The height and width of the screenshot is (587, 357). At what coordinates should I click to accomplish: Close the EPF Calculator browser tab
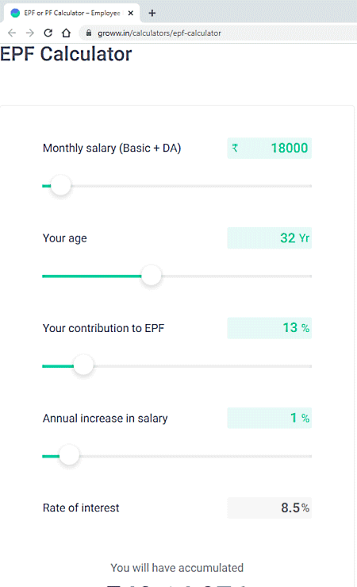(130, 13)
